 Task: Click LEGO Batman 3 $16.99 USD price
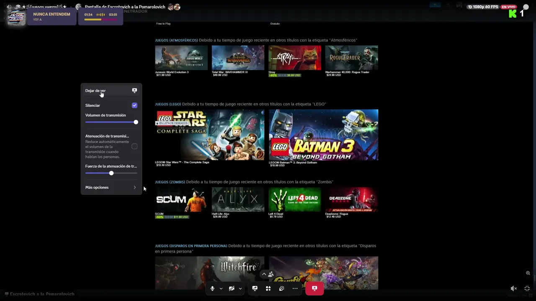[277, 165]
